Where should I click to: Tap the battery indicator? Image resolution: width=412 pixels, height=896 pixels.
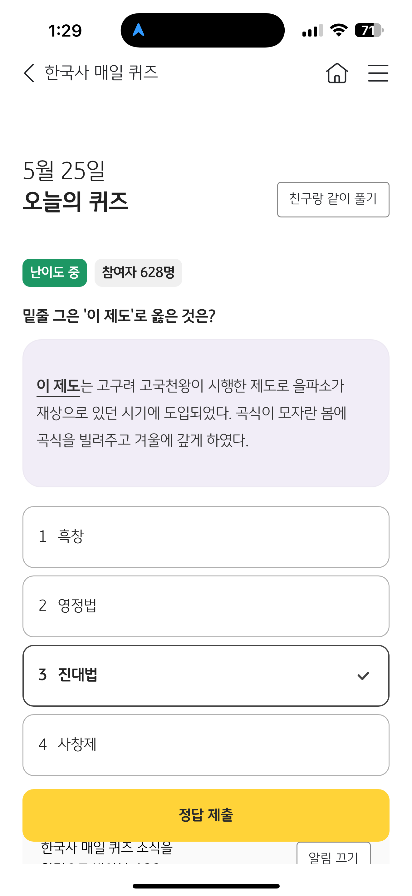click(x=369, y=30)
